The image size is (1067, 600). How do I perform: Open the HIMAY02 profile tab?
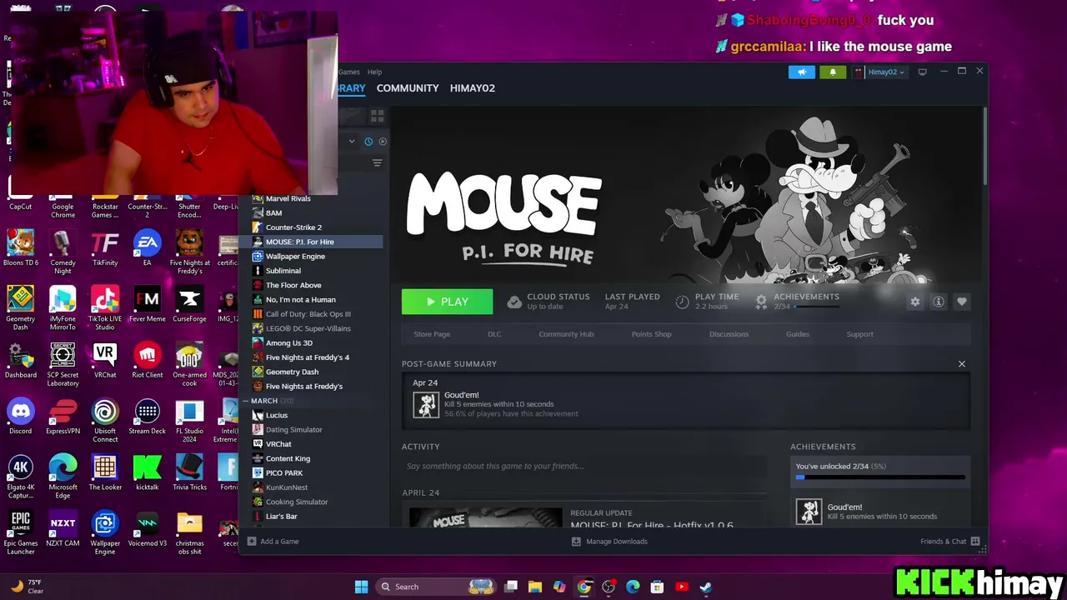click(x=473, y=88)
